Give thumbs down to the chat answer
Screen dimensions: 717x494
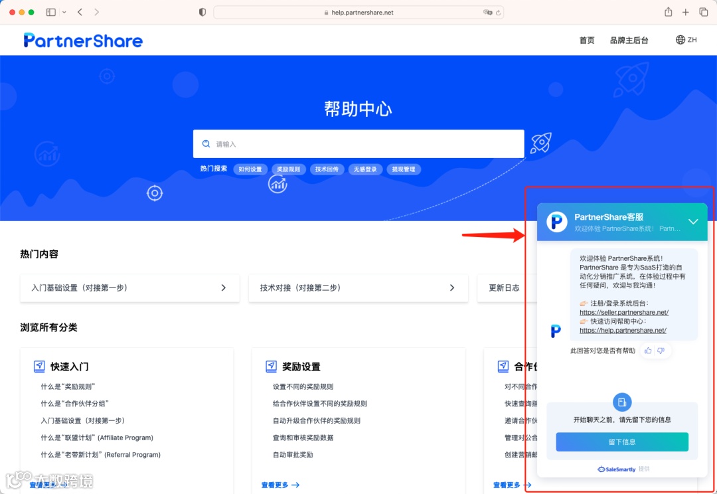pos(661,351)
